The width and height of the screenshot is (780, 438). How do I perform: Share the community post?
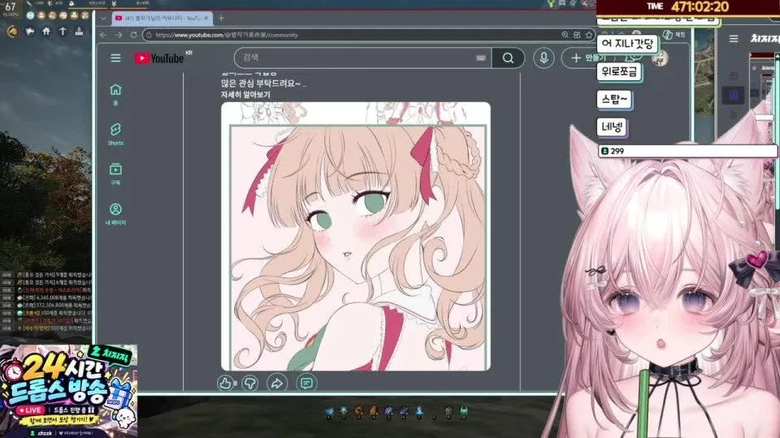(x=277, y=383)
